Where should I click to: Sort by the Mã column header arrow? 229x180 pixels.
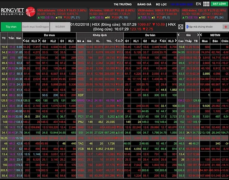pyautogui.click(x=82, y=41)
